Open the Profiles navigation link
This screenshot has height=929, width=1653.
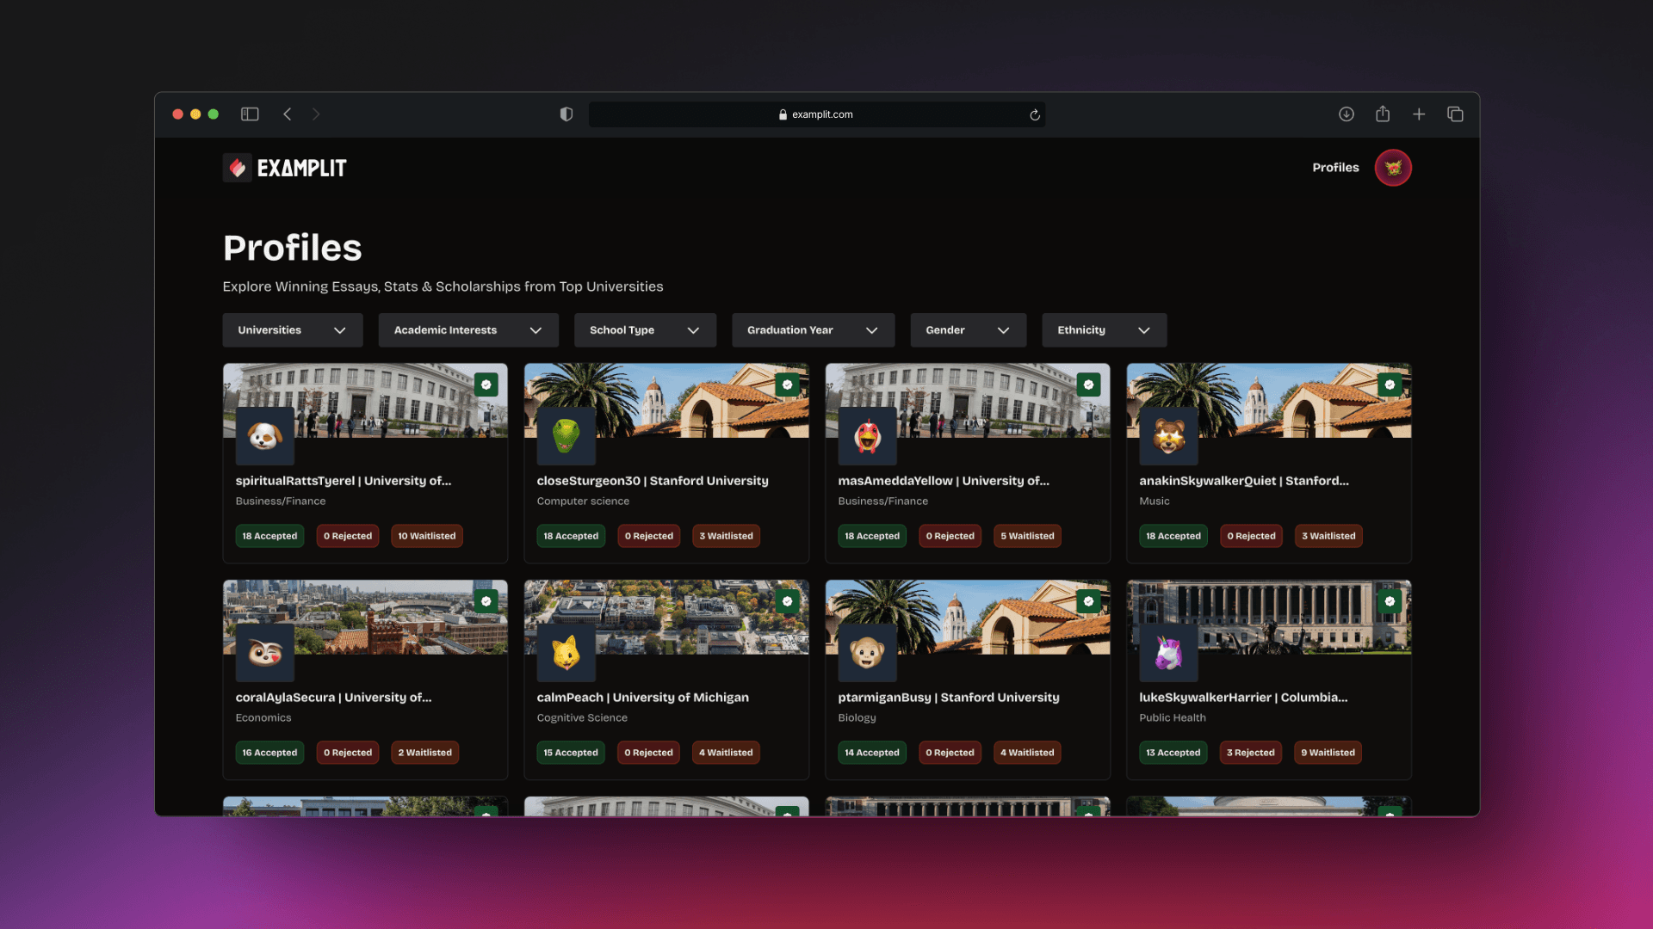coord(1334,168)
